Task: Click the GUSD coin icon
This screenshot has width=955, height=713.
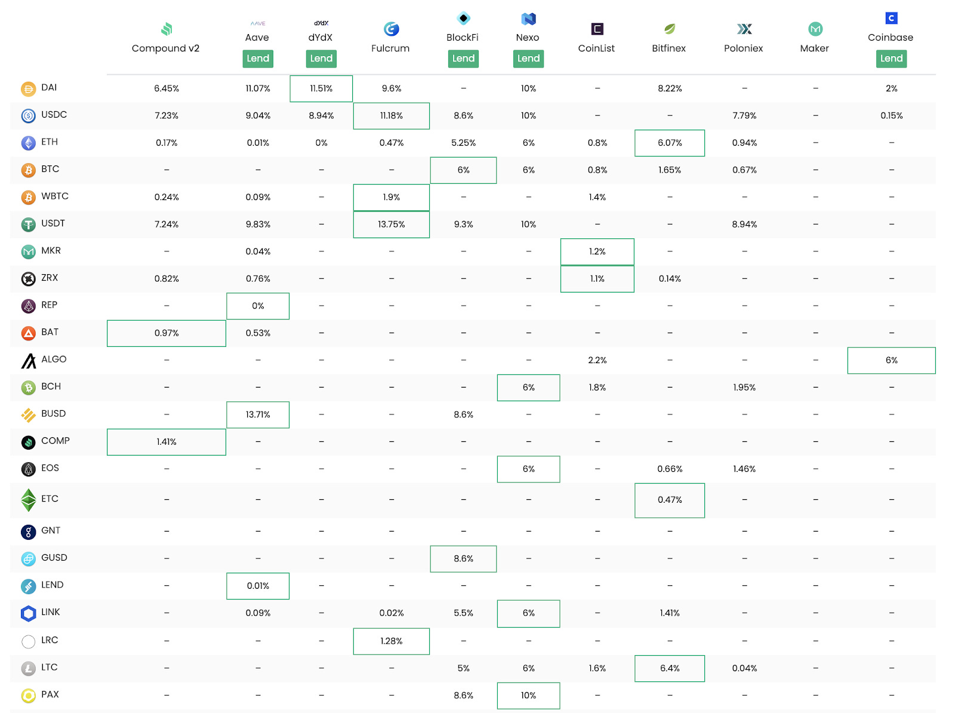Action: (x=29, y=559)
